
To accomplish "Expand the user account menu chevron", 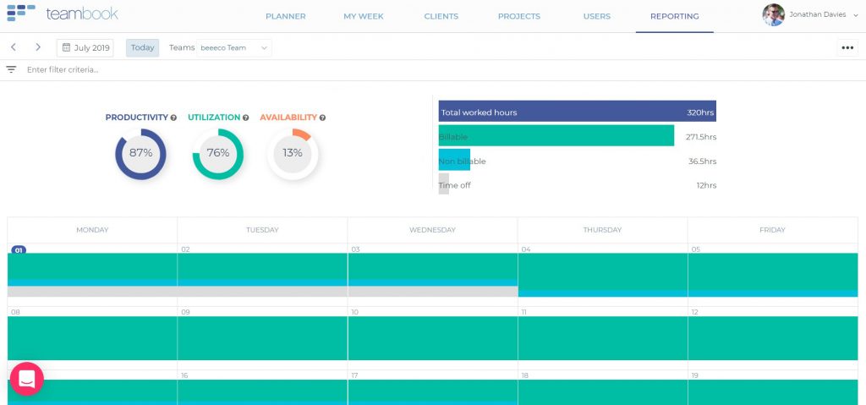I will pyautogui.click(x=858, y=15).
